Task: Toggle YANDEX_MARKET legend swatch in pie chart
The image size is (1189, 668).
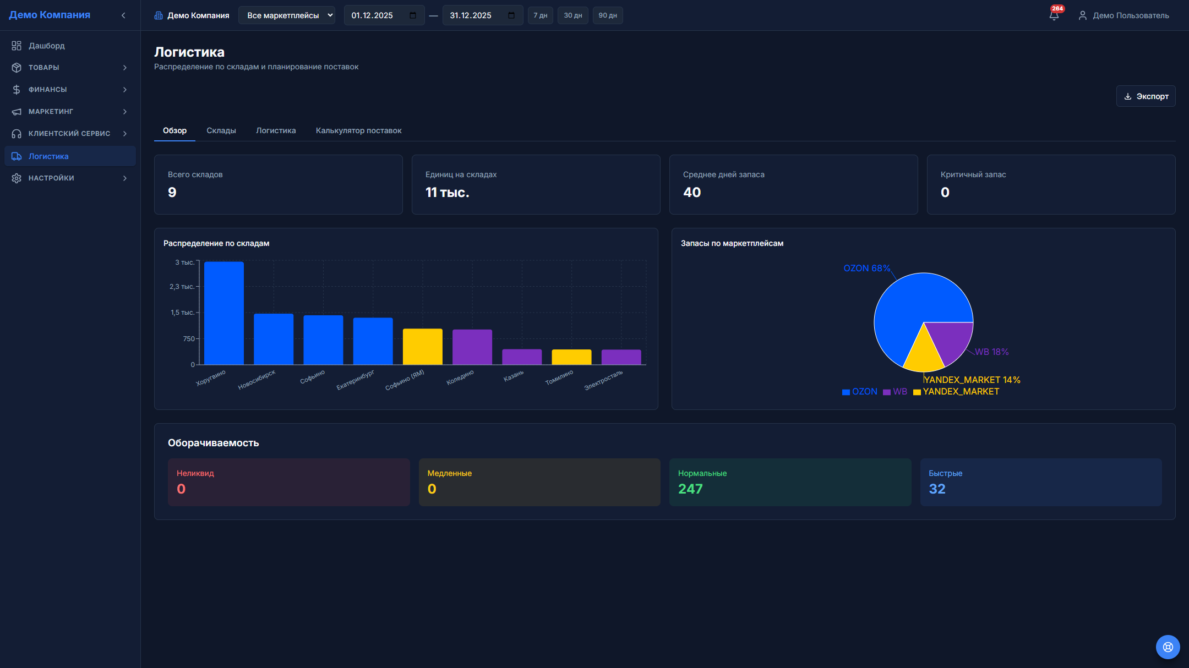Action: tap(917, 392)
